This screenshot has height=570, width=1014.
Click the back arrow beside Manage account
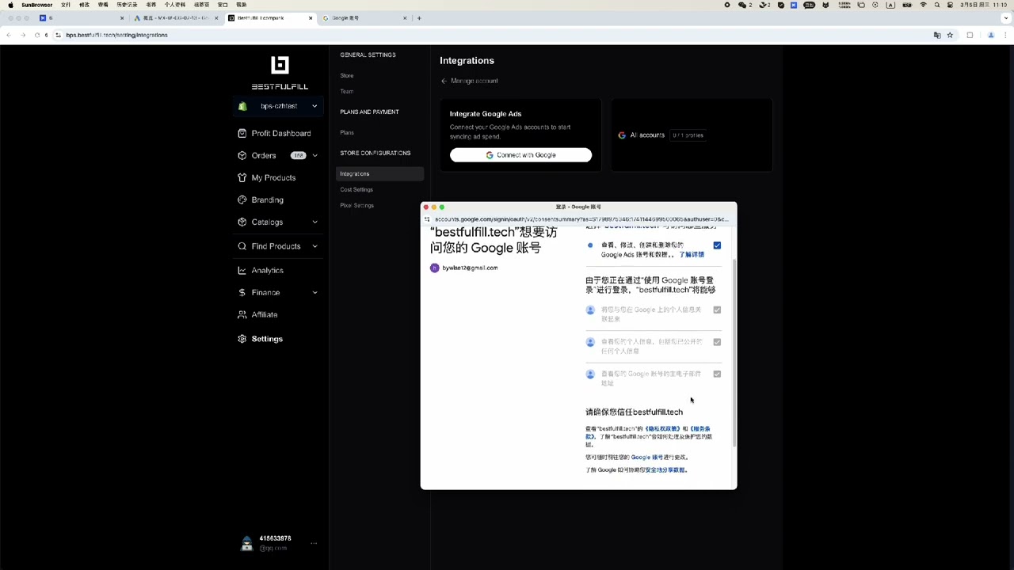point(444,81)
